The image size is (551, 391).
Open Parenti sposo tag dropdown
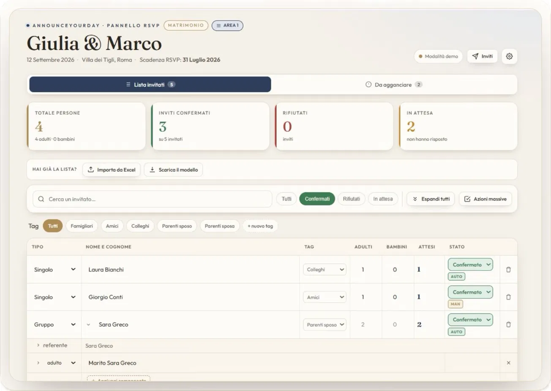click(x=325, y=325)
